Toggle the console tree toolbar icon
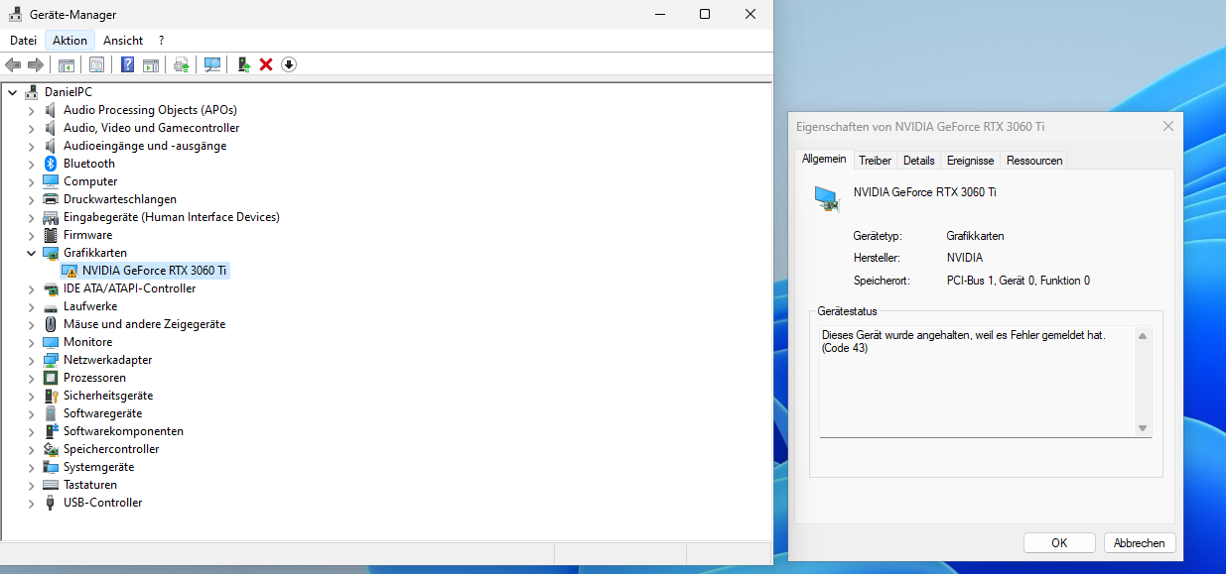The height and width of the screenshot is (574, 1226). click(x=67, y=64)
